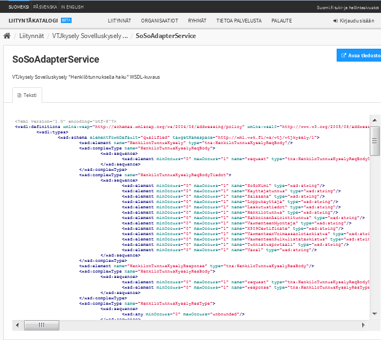
Task: Switch language to På svenska
Action: [x=45, y=7]
